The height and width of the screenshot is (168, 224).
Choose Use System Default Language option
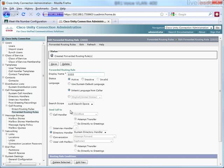point(69,84)
